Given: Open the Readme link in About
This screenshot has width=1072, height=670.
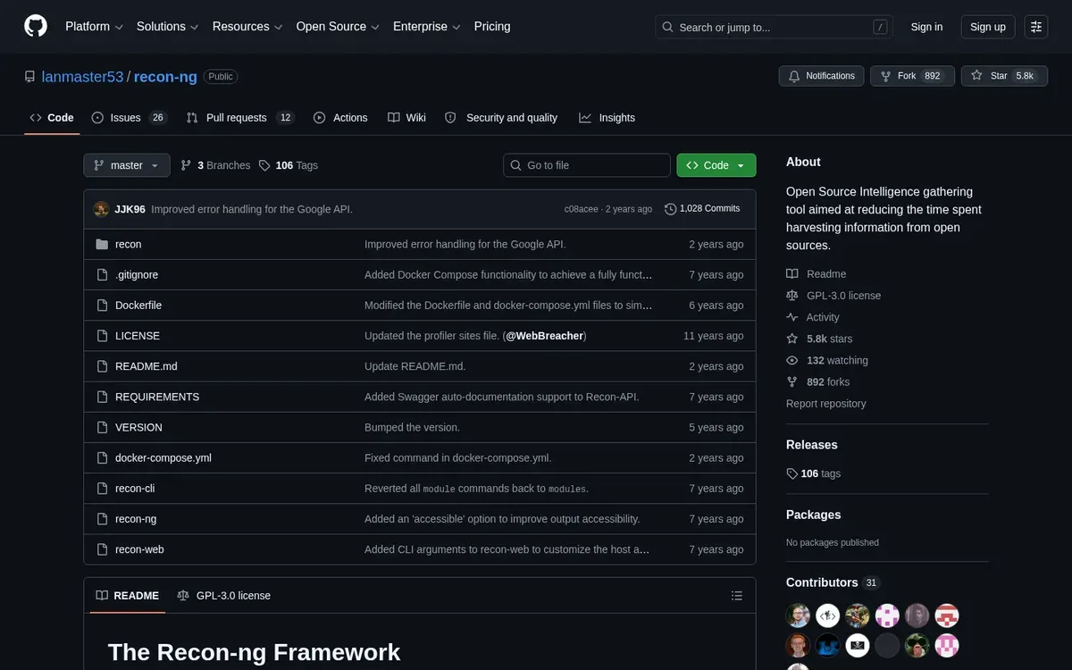Looking at the screenshot, I should (x=817, y=274).
